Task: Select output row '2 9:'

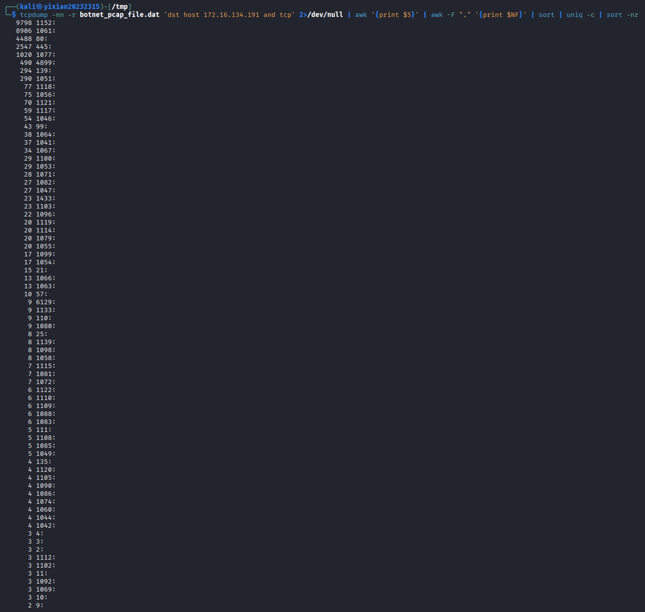Action: tap(36, 606)
